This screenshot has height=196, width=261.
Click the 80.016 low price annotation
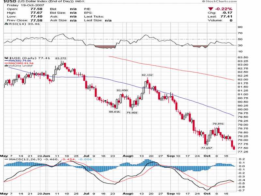point(115,112)
